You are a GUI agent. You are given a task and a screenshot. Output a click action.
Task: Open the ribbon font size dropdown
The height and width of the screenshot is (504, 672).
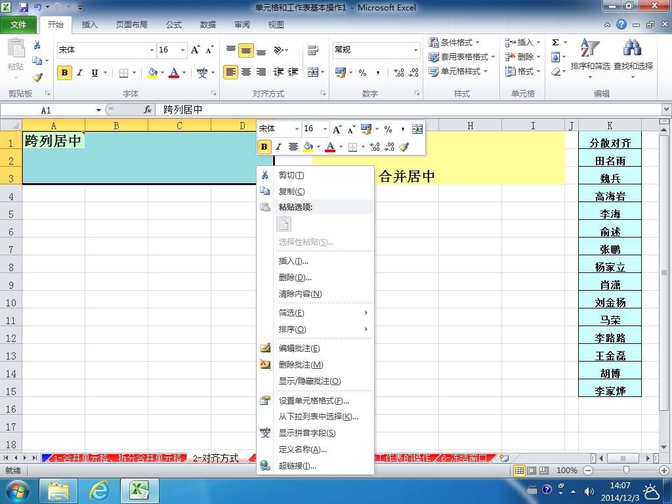(182, 50)
